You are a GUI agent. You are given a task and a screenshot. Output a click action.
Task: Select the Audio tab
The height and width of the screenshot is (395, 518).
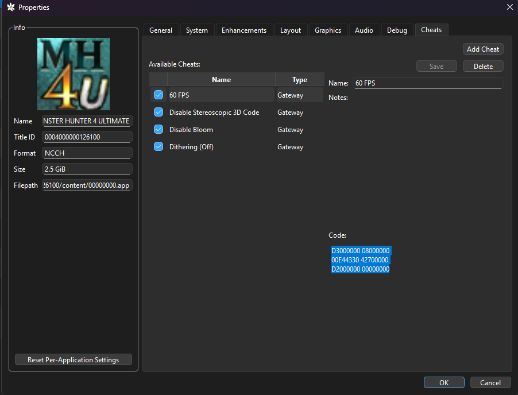point(364,30)
